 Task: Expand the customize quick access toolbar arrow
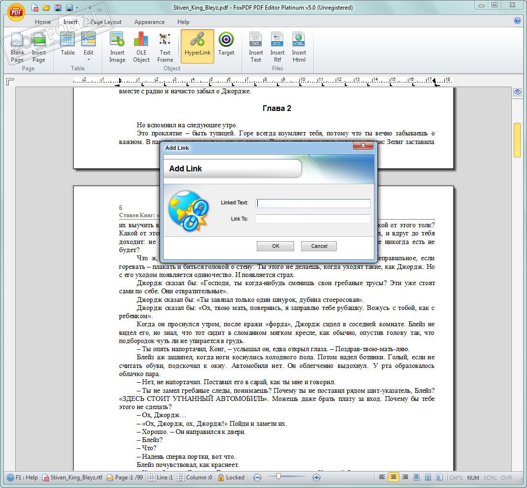click(90, 7)
